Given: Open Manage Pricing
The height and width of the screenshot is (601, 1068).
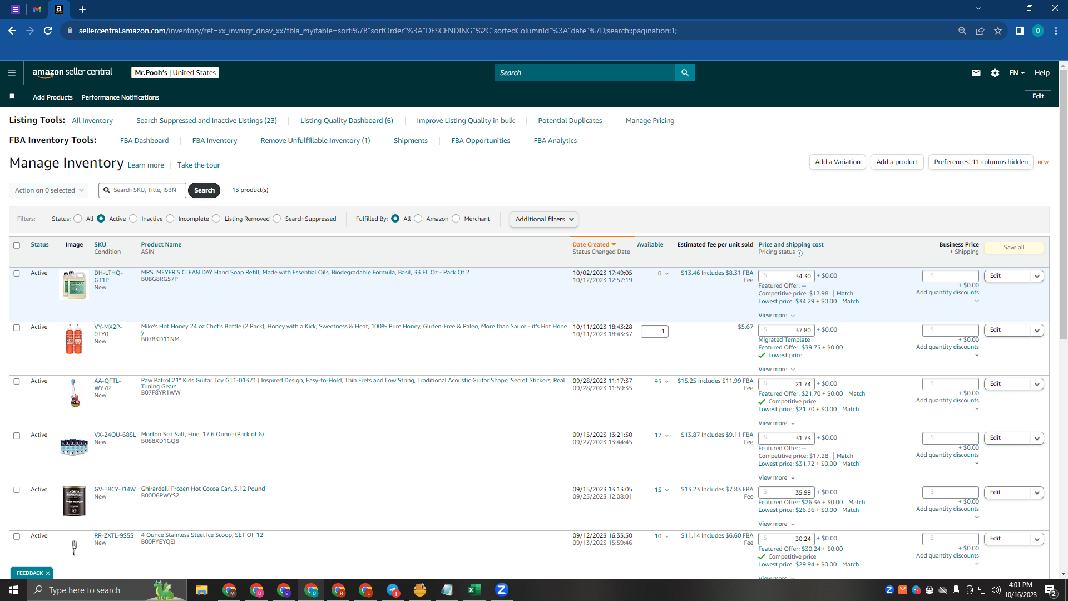Looking at the screenshot, I should tap(650, 121).
